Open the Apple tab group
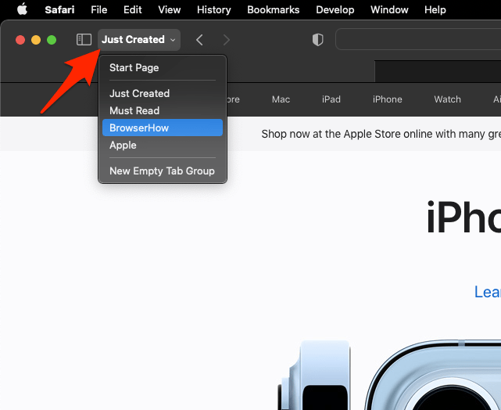Viewport: 501px width, 410px height. [123, 145]
